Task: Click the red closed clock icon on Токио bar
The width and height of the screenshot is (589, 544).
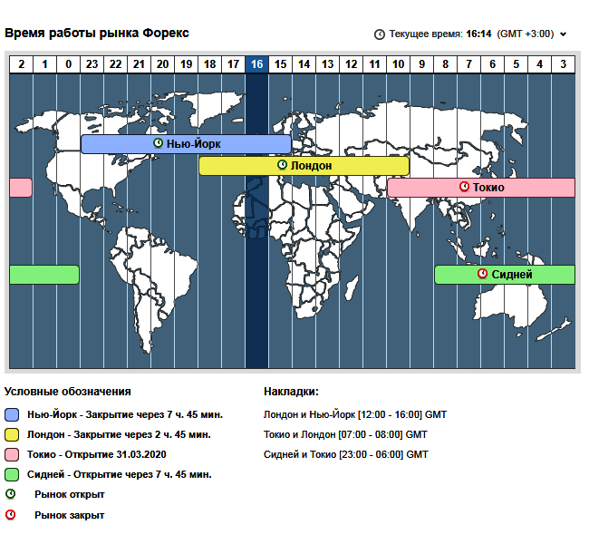Action: 464,187
